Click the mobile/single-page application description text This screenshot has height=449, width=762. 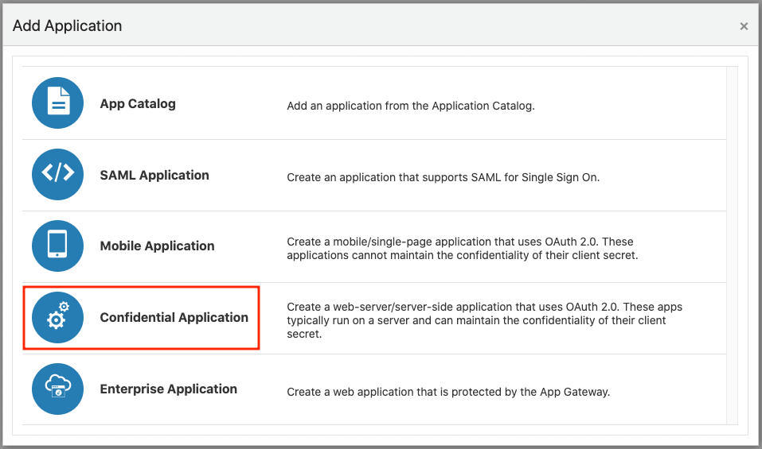(462, 248)
